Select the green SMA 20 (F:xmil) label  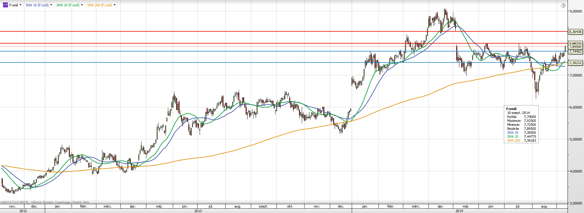[x=68, y=5]
